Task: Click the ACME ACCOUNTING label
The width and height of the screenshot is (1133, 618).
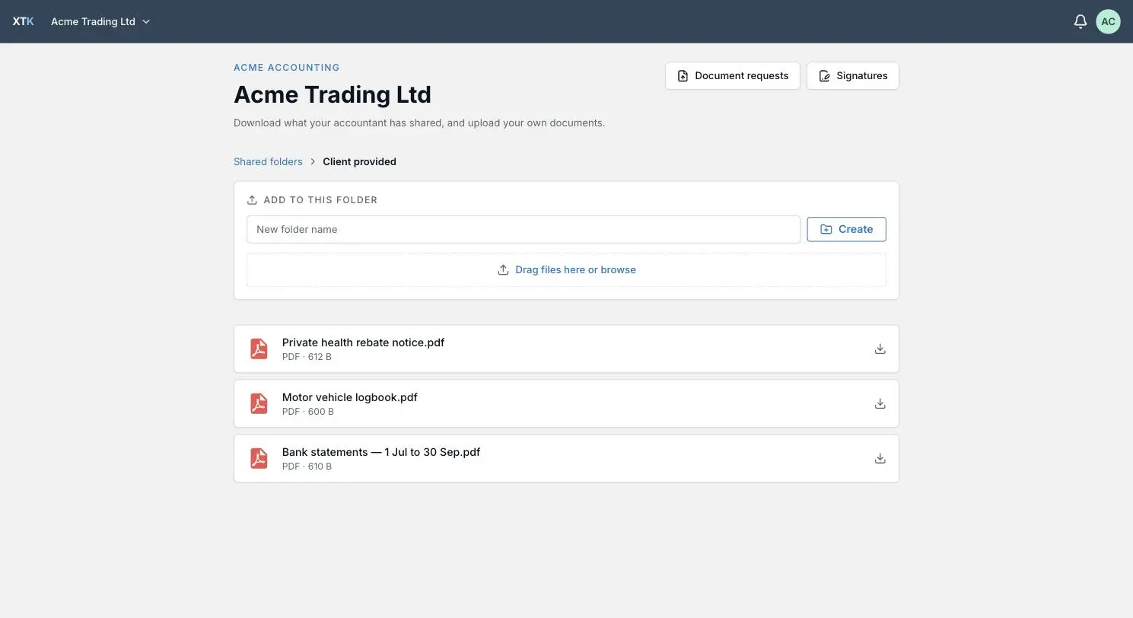Action: pyautogui.click(x=286, y=68)
